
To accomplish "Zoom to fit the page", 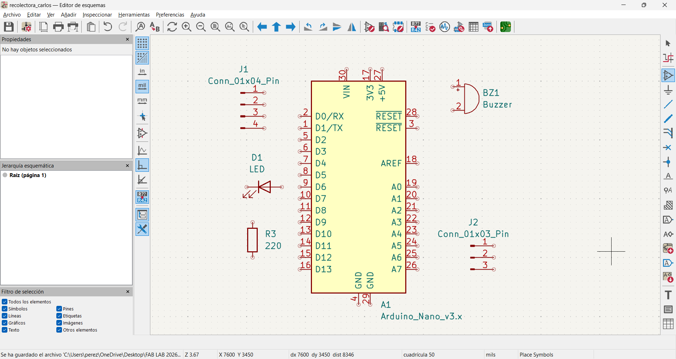I will (215, 27).
